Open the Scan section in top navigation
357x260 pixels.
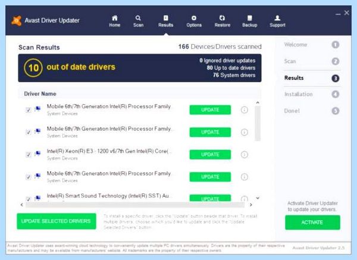tap(138, 21)
